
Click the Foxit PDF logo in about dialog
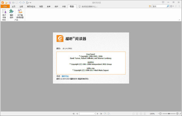tap(60, 38)
